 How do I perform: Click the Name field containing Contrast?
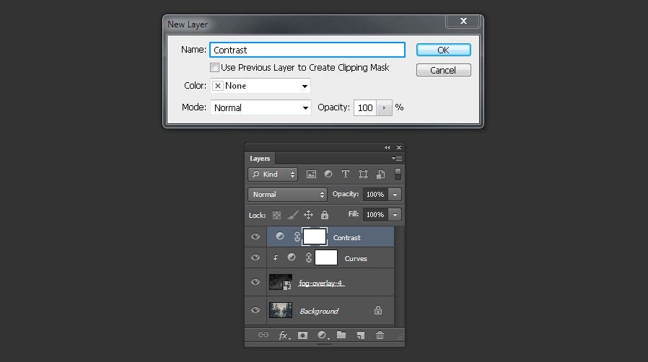point(307,50)
